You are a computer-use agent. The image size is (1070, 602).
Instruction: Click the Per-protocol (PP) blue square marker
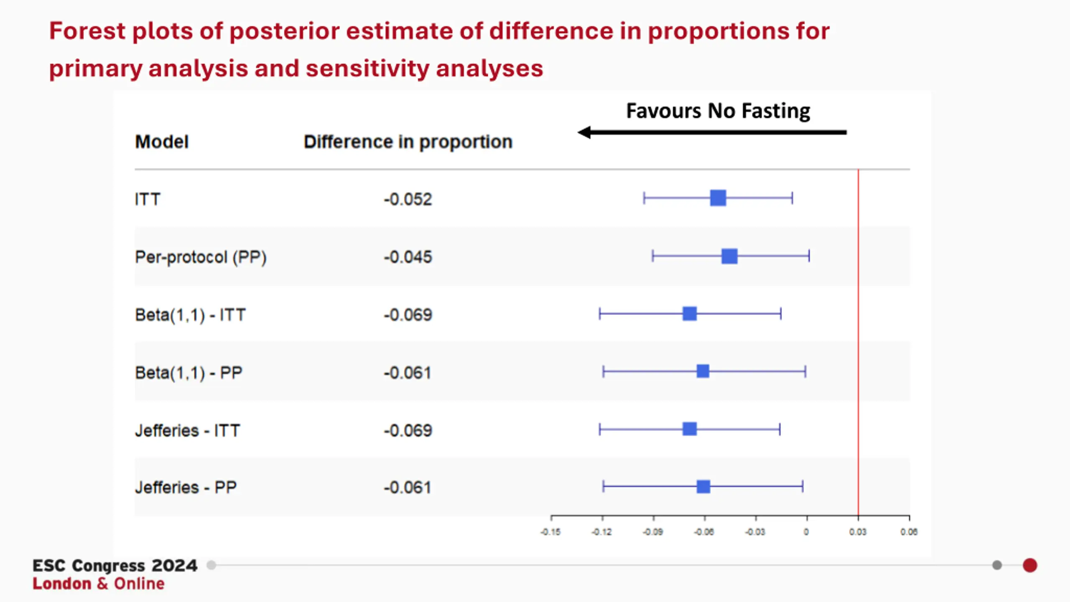click(729, 256)
